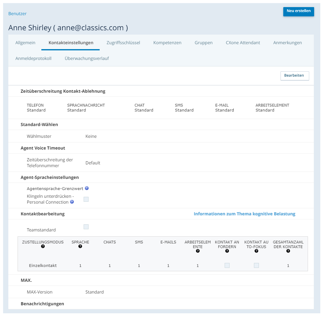
Task: Click the Neu erstellen button
Action: [x=299, y=12]
